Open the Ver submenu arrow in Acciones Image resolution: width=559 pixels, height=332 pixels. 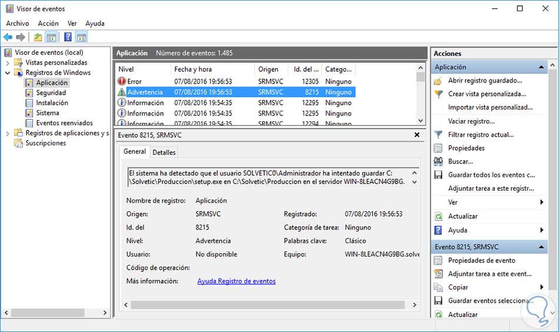click(542, 202)
